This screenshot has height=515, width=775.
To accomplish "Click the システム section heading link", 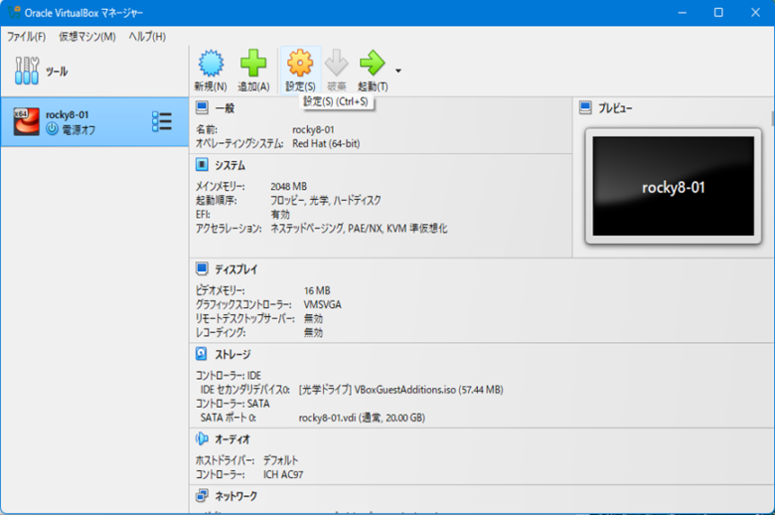I will tap(230, 165).
